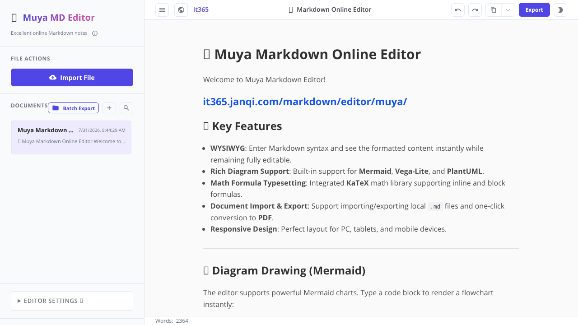
Task: Click the Key Features heading
Action: tap(242, 126)
